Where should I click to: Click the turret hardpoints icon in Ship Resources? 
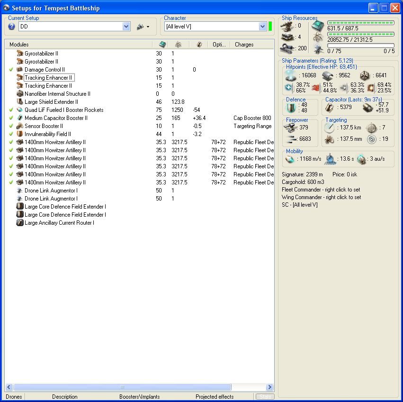287,26
